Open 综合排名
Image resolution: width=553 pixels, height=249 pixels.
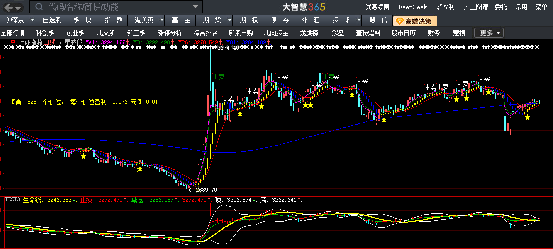tap(206, 33)
